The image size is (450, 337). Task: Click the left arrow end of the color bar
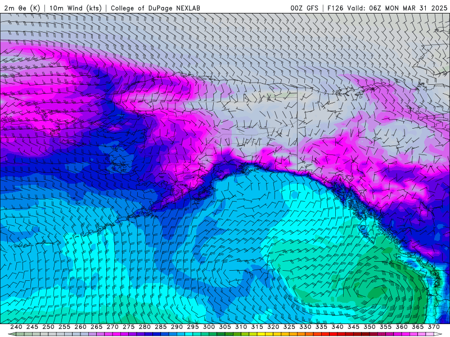[11, 334]
